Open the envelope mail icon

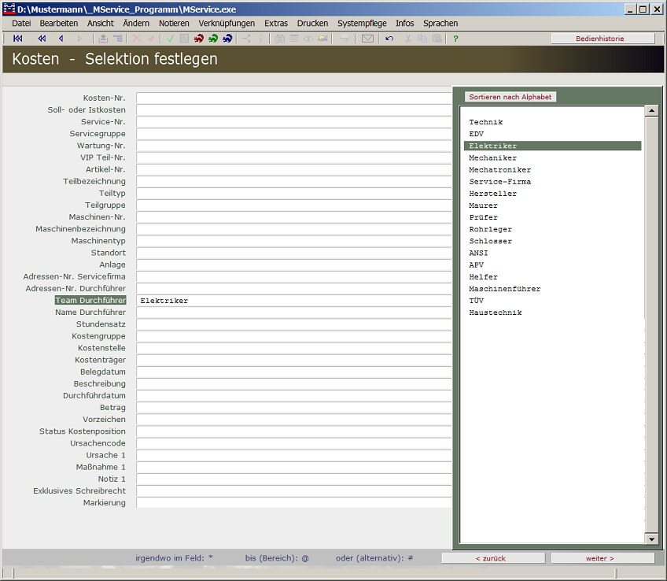367,39
